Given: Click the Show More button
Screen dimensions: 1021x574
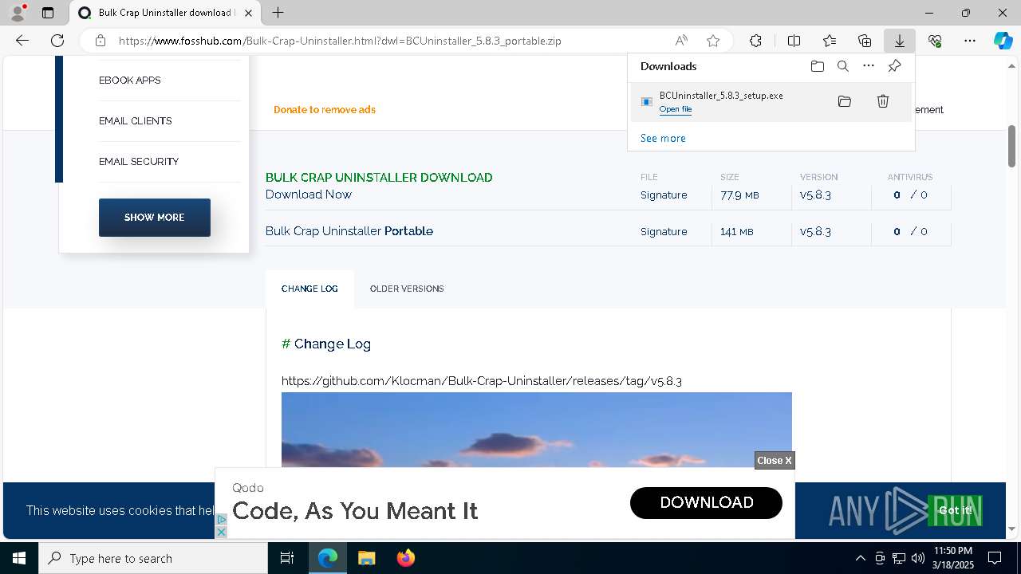Looking at the screenshot, I should click(155, 218).
